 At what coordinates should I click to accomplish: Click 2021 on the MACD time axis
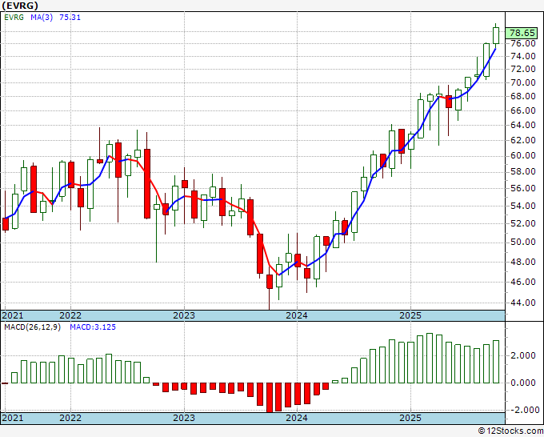click(x=13, y=418)
